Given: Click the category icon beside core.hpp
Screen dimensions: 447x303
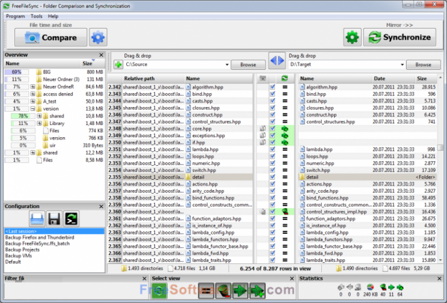Looking at the screenshot, I should point(262,129).
